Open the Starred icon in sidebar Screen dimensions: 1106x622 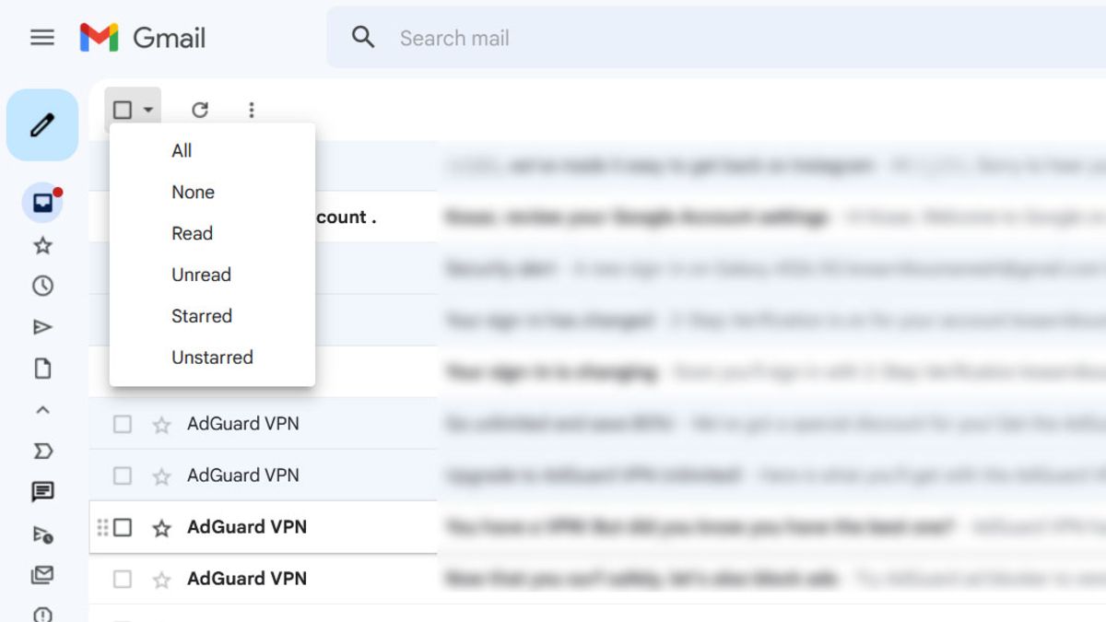click(42, 245)
